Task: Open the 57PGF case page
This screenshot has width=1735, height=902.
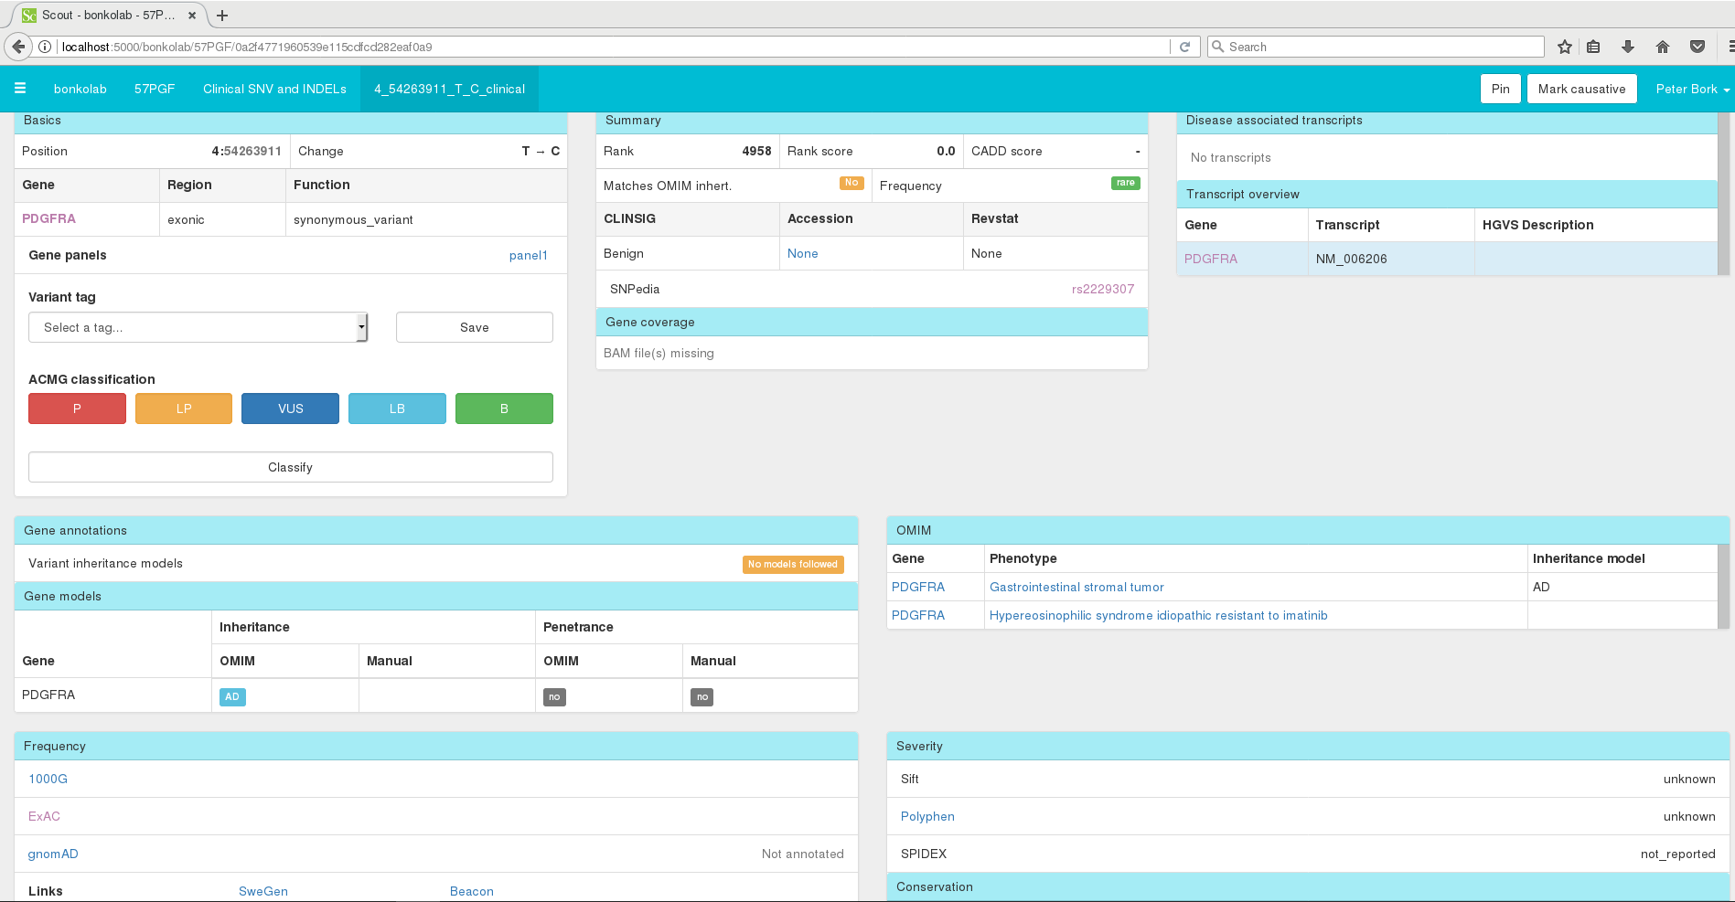Action: [x=154, y=89]
